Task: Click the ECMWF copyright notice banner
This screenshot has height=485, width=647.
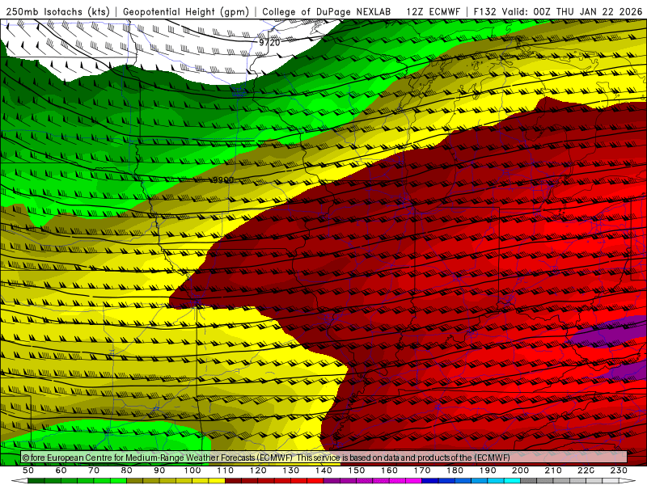Action: coord(324,458)
